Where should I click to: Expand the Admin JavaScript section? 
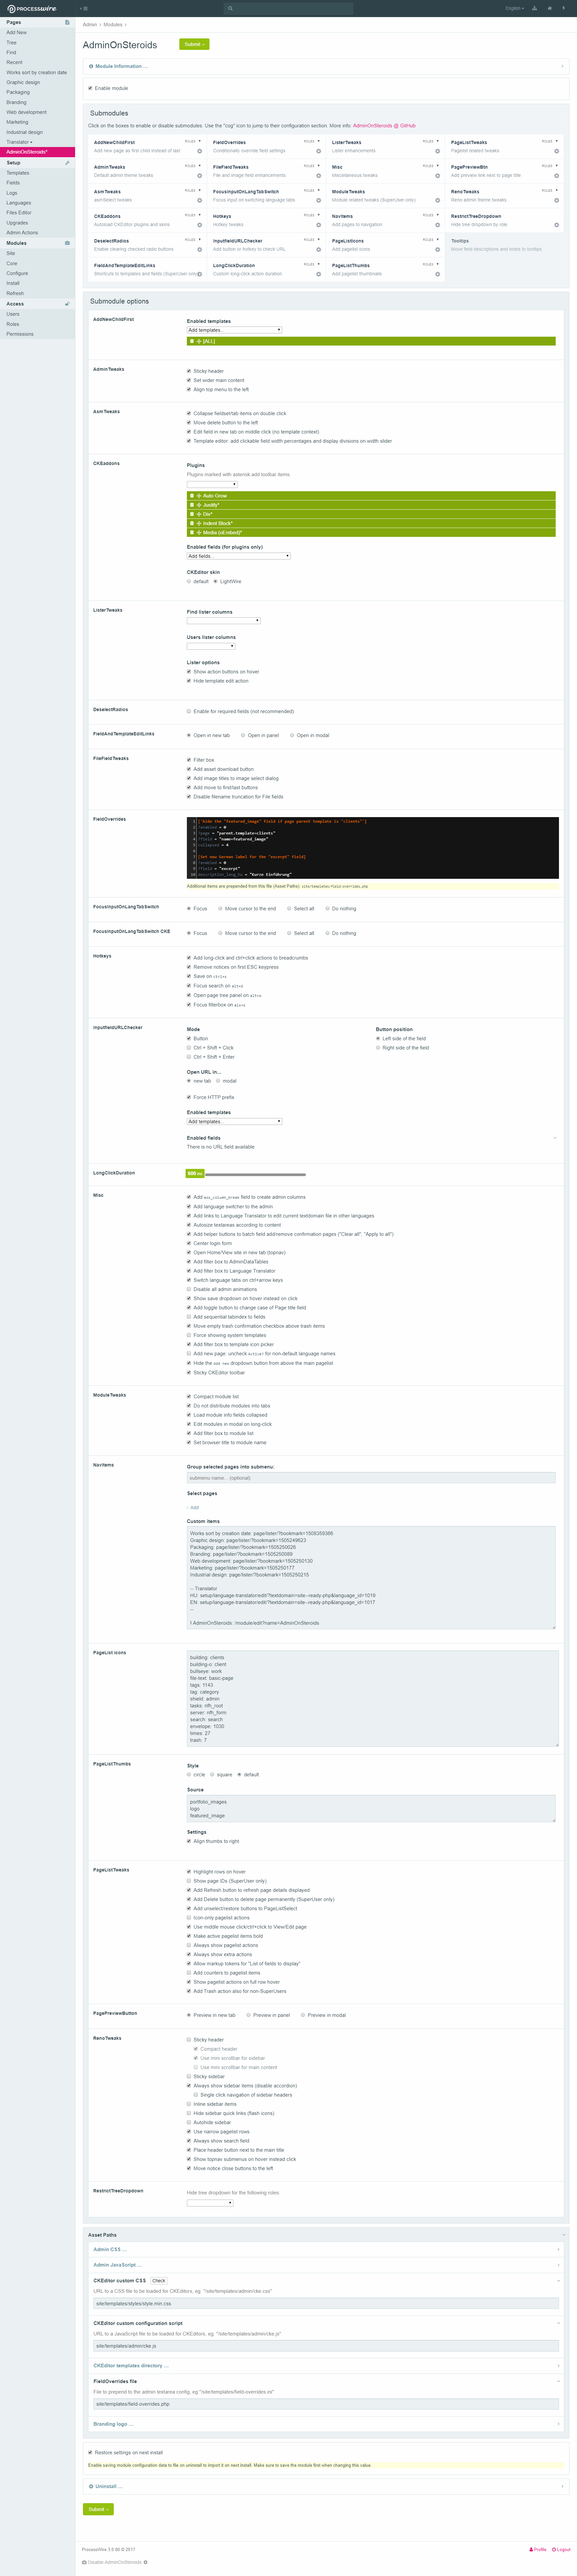(x=327, y=2265)
